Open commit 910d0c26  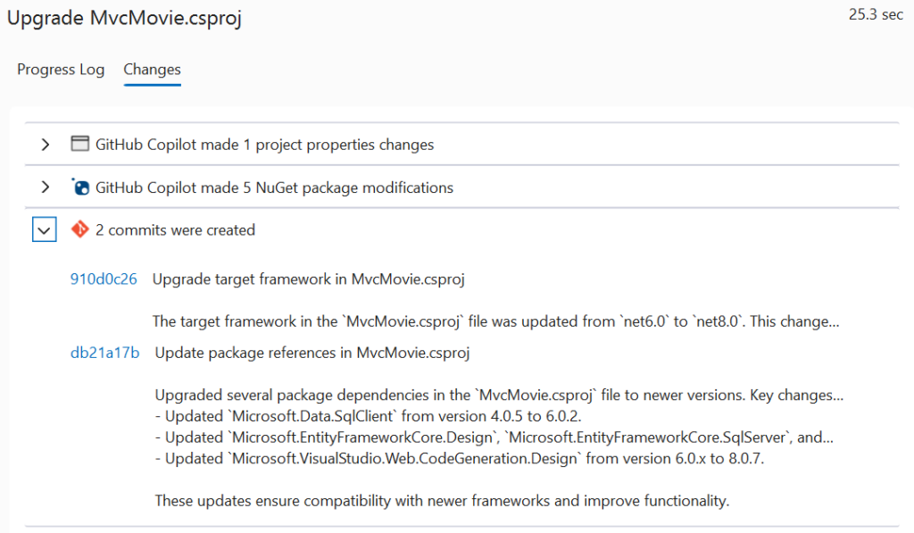(104, 279)
